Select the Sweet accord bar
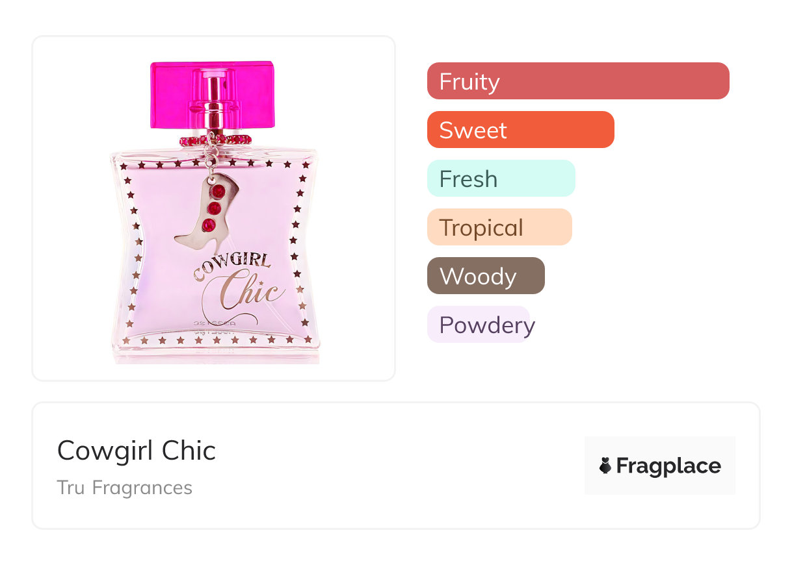 tap(520, 130)
